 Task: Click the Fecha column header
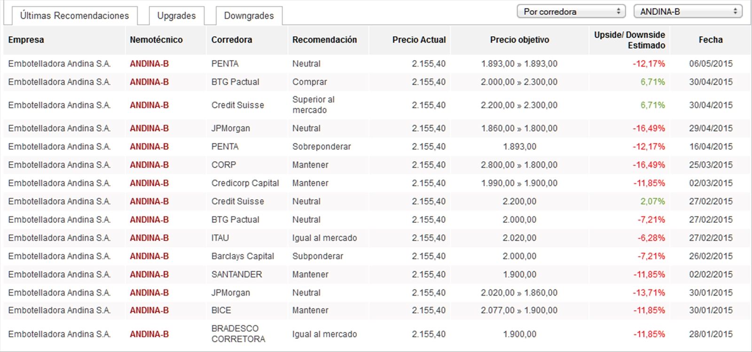710,40
